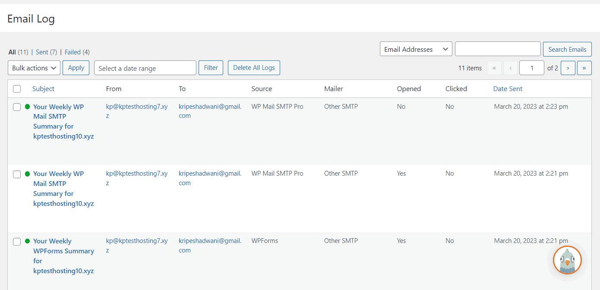The width and height of the screenshot is (600, 290).
Task: Show only Sent (7) emails
Action: [46, 52]
